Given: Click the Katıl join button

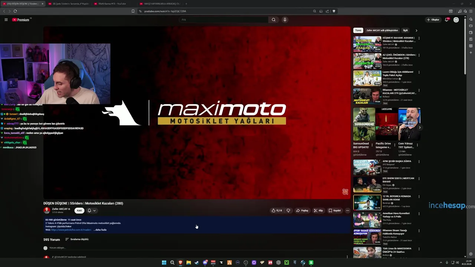Looking at the screenshot, I should tap(79, 211).
